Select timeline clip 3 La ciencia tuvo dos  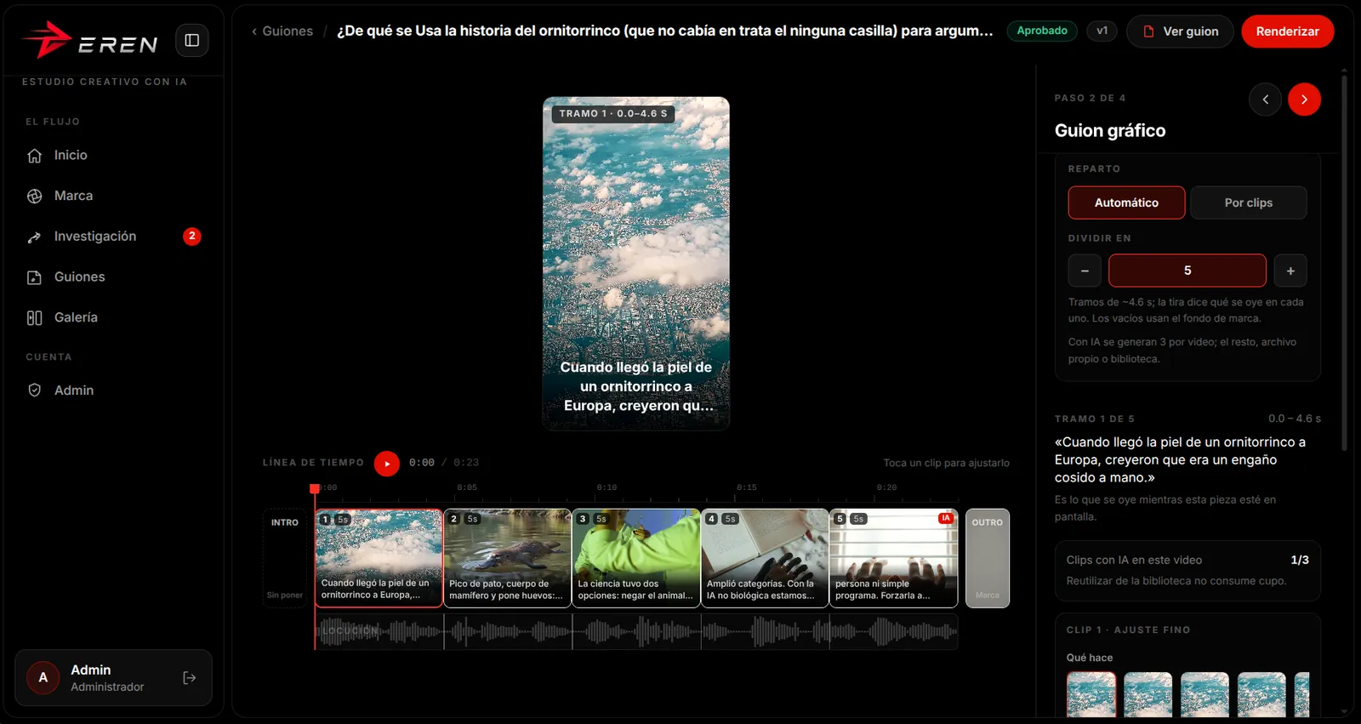636,558
